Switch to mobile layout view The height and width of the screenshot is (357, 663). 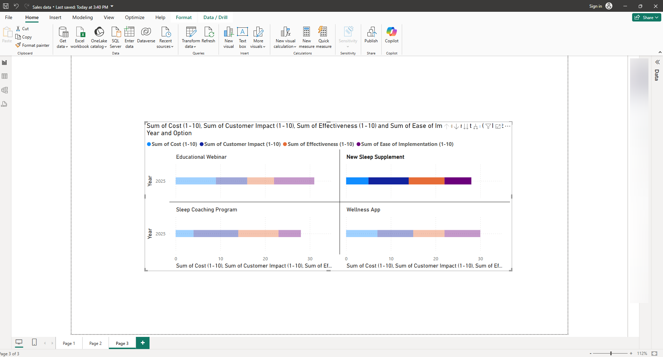coord(34,342)
